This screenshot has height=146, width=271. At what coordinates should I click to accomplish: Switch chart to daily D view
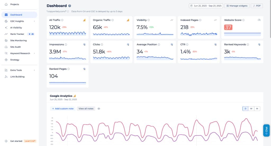tap(245, 109)
